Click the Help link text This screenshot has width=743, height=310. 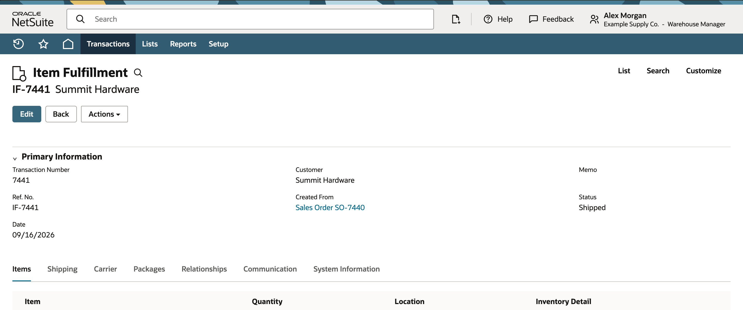tap(505, 19)
